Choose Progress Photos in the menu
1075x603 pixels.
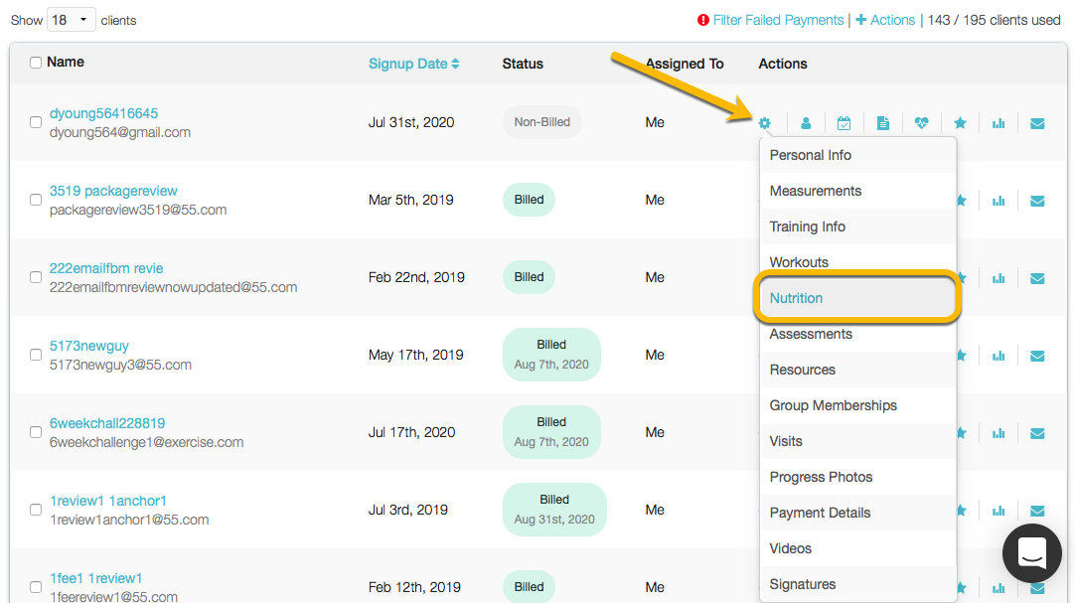pos(821,477)
